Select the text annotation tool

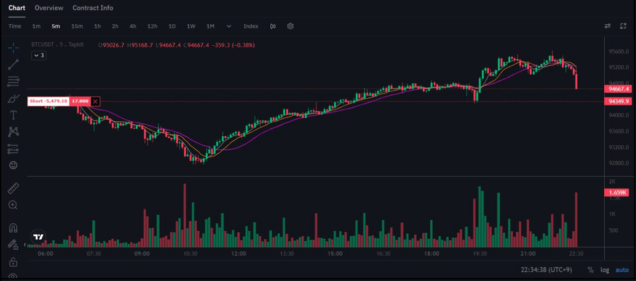(x=13, y=115)
